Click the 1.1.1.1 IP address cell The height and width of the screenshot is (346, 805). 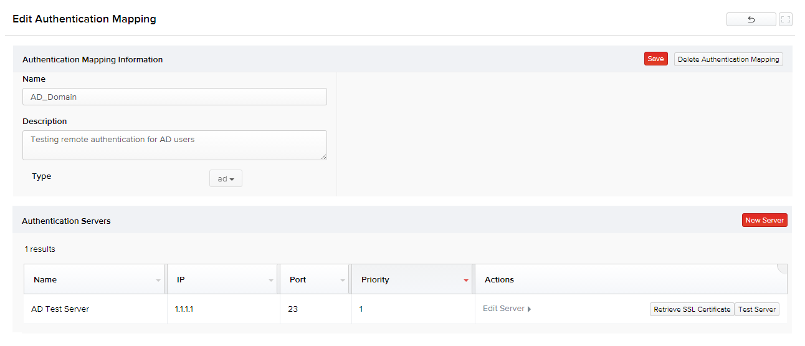[184, 309]
